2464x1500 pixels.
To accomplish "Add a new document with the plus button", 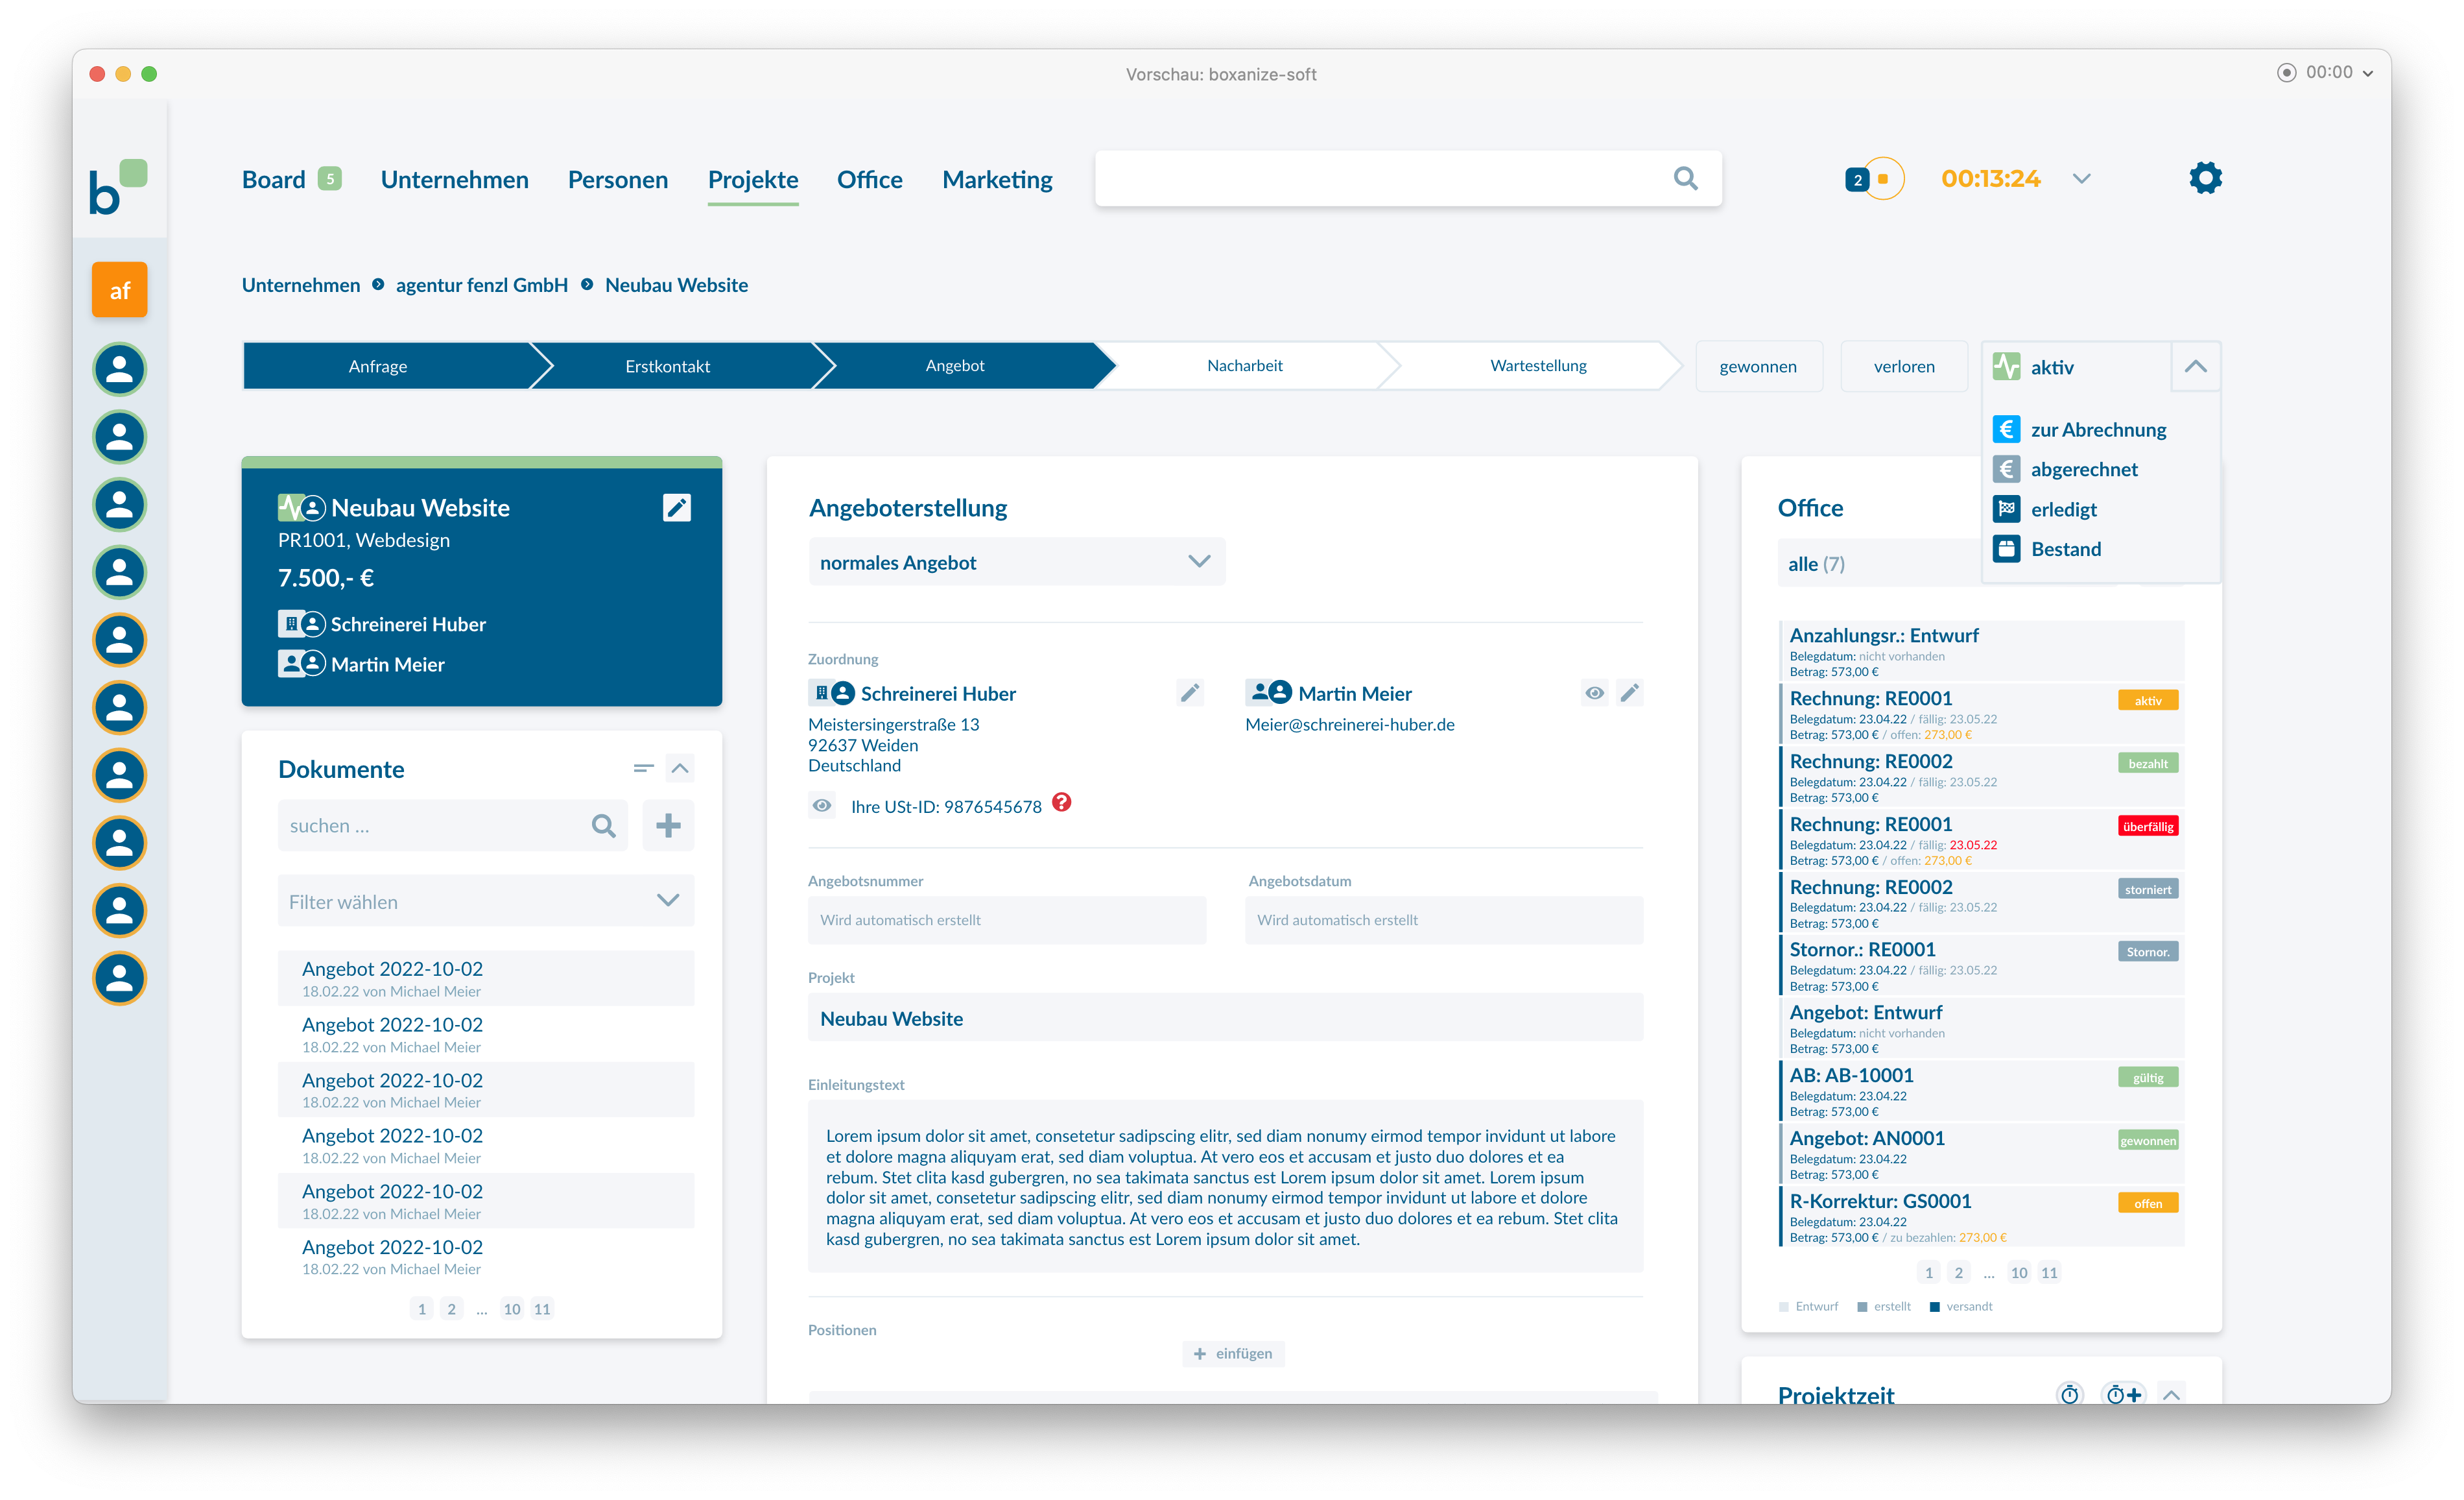I will (668, 825).
